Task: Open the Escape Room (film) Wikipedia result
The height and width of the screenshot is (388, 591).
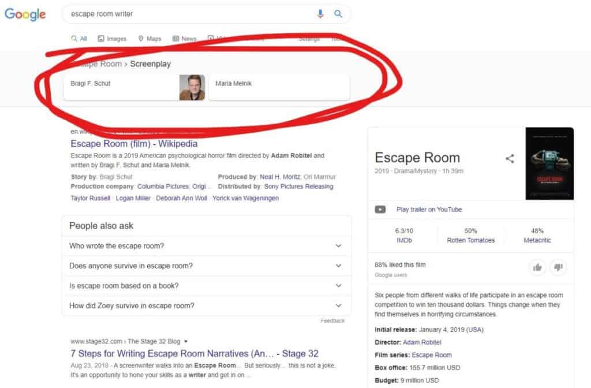Action: pos(134,144)
